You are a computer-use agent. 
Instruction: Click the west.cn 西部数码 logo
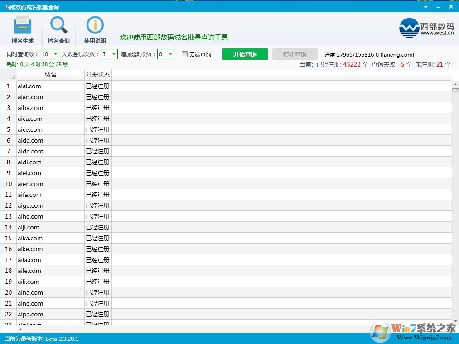point(426,28)
